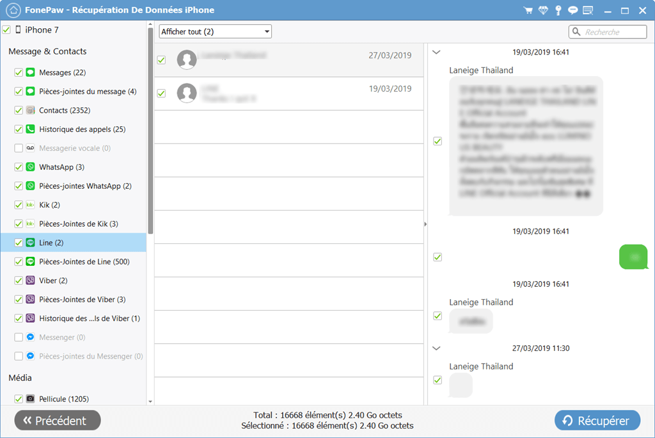Click the Messenger icon next to Messenger (0)
This screenshot has height=438, width=655.
point(31,337)
